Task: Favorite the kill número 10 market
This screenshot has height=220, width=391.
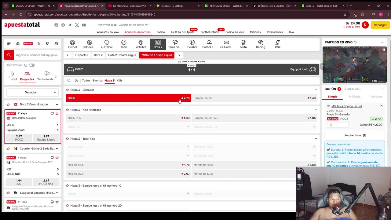Action: pos(68,186)
